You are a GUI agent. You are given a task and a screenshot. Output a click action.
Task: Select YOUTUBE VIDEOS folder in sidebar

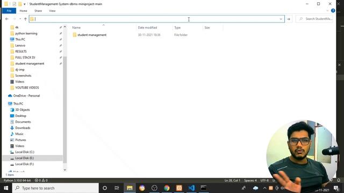27,87
